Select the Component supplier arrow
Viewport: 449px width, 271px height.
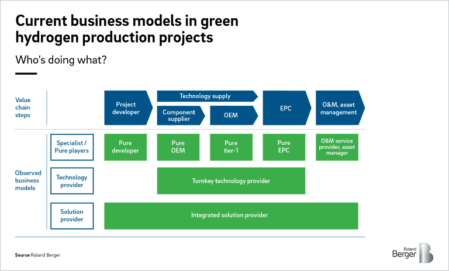pos(179,116)
